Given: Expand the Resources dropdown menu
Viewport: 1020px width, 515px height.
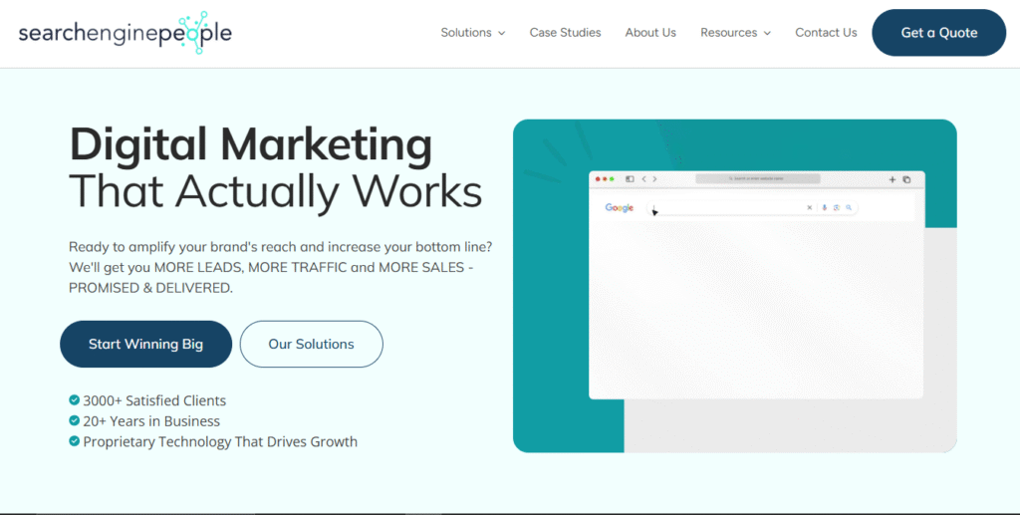Looking at the screenshot, I should 735,33.
